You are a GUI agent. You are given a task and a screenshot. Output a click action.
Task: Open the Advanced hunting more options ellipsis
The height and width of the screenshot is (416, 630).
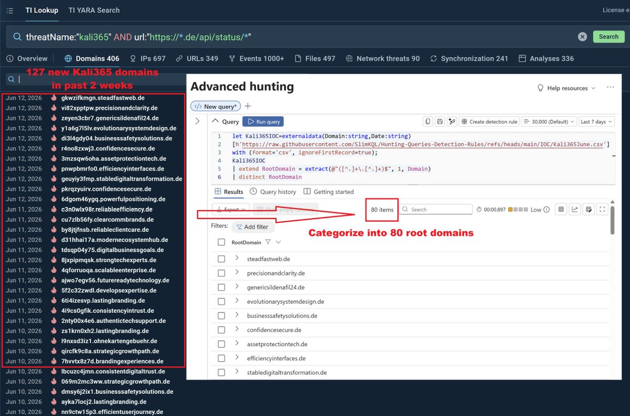[x=610, y=88]
